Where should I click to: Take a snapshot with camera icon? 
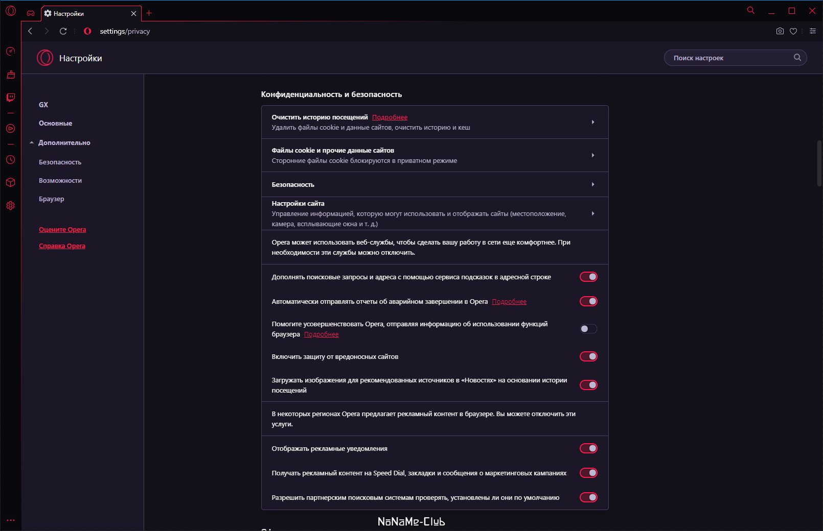(x=780, y=31)
